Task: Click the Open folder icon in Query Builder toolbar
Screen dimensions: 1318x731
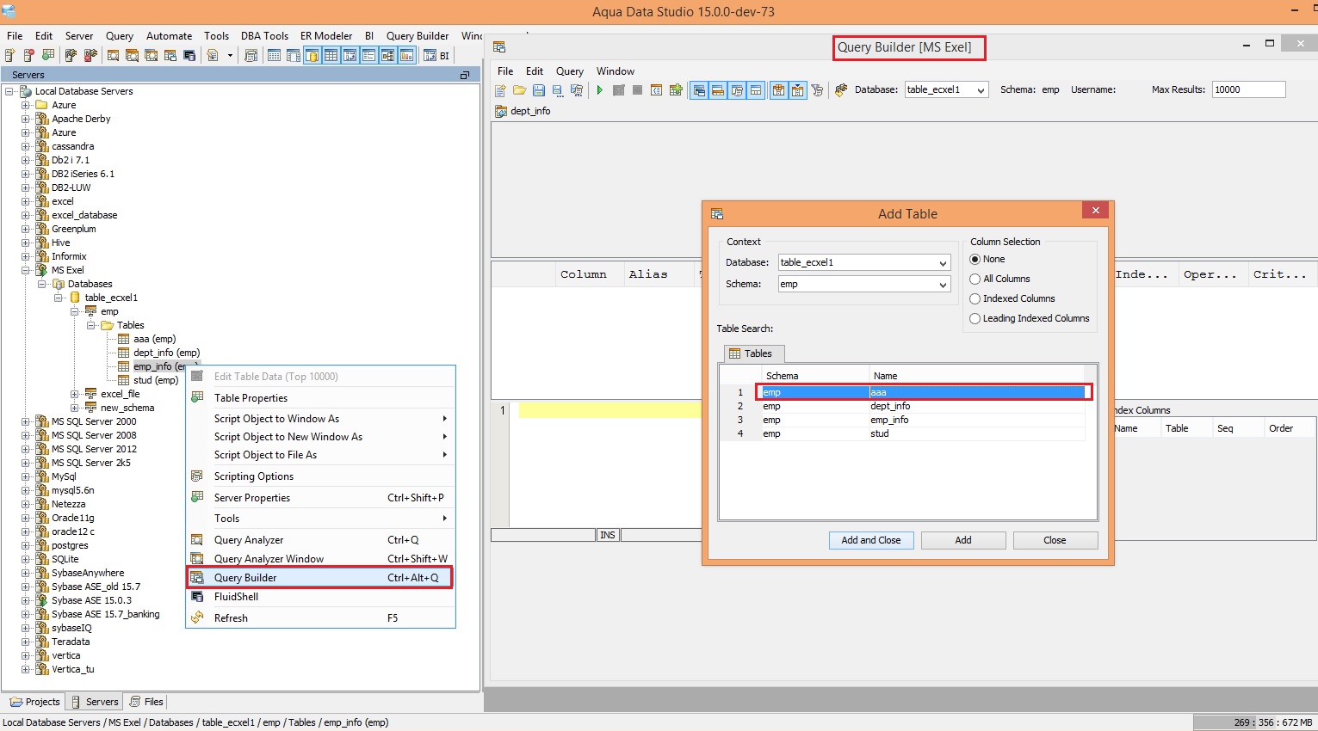Action: click(x=520, y=89)
